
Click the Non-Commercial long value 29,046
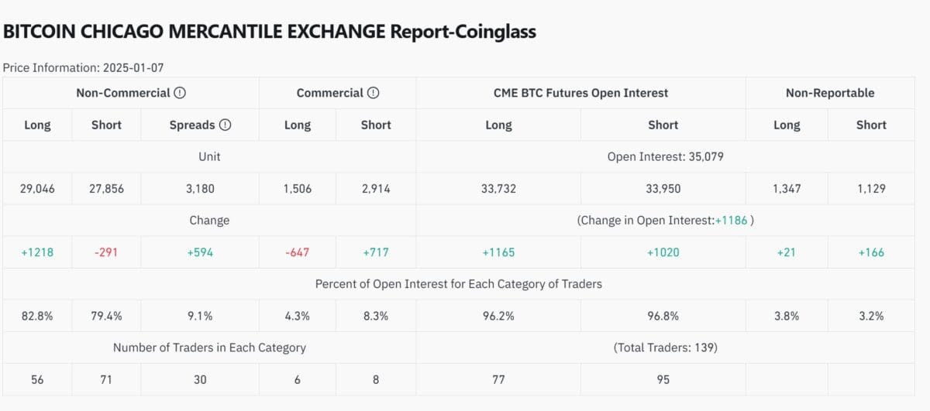37,188
